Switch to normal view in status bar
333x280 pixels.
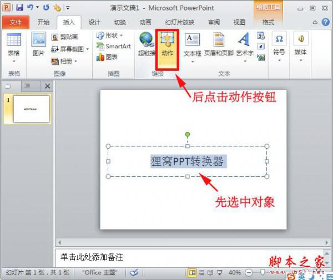click(x=192, y=273)
